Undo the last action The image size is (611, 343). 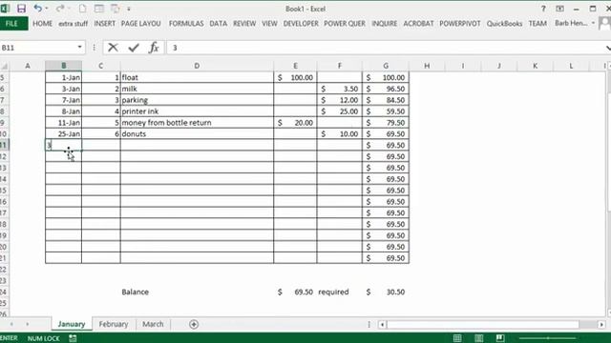[37, 9]
